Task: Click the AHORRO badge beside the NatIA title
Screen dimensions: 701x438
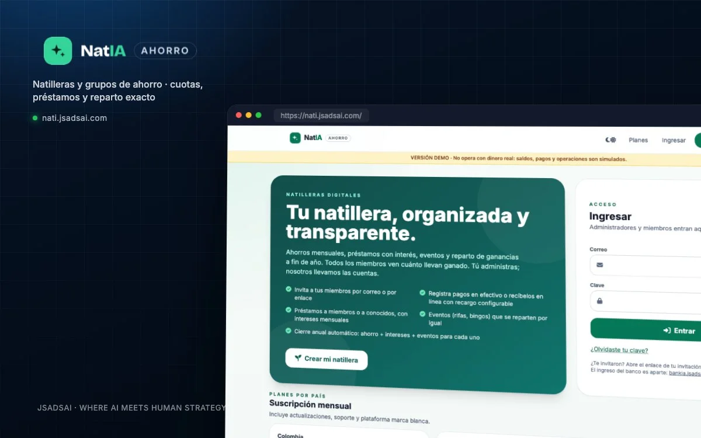Action: (165, 51)
